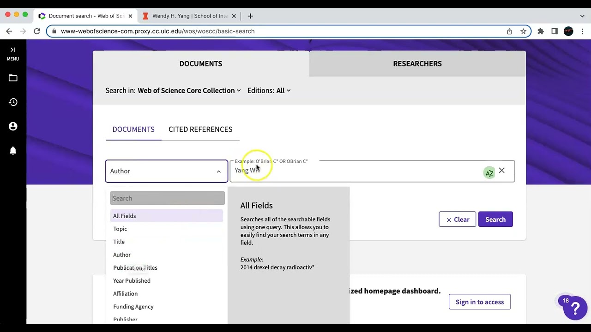This screenshot has height=332, width=591.
Task: Choose Publisher in field list
Action: pyautogui.click(x=166, y=319)
